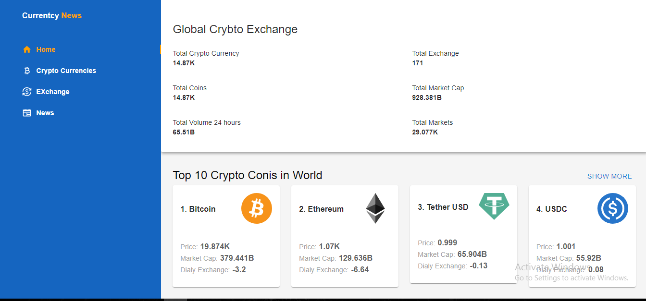Navigate to the News section
The image size is (646, 301).
tap(45, 113)
